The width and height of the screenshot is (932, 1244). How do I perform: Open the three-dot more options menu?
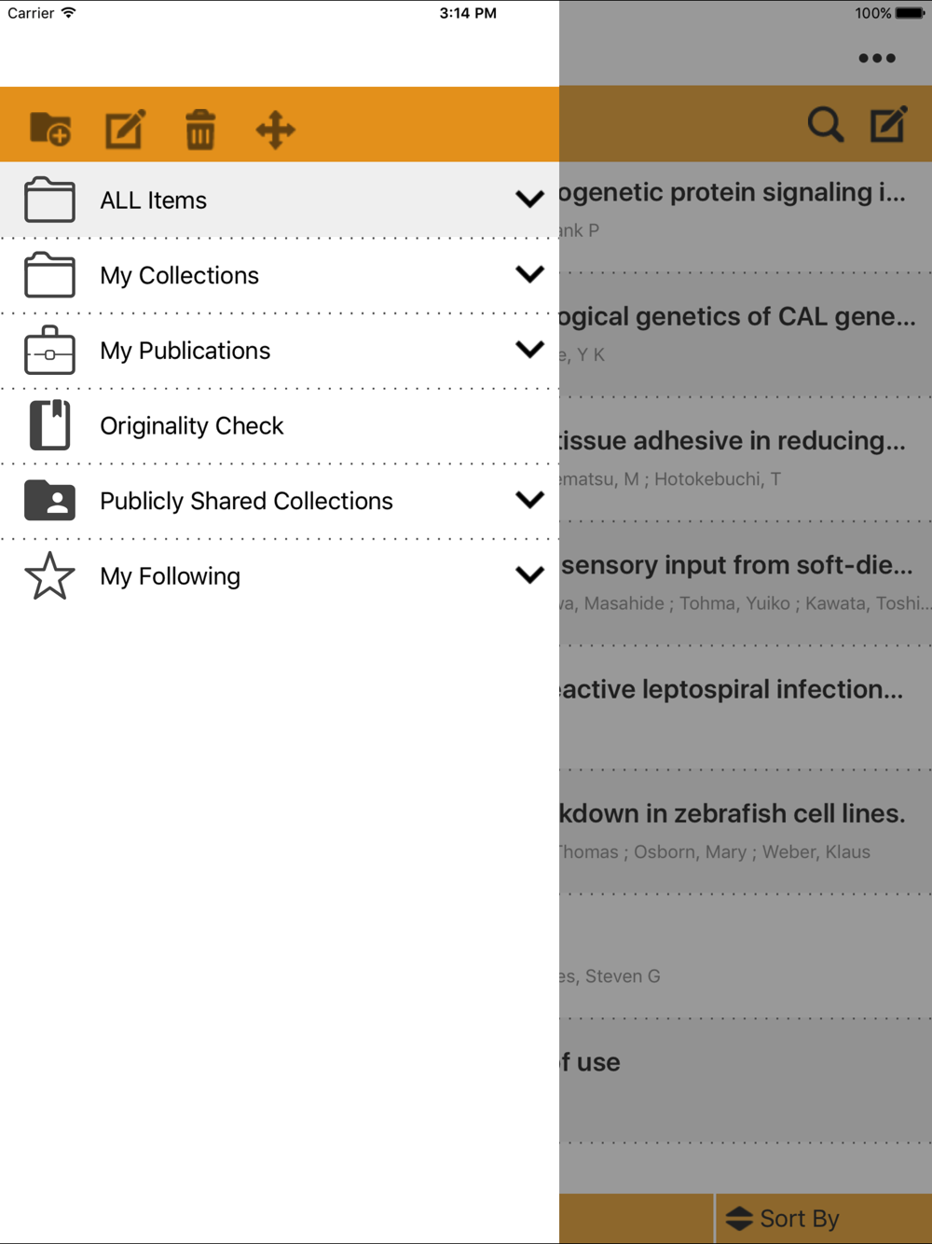point(877,58)
